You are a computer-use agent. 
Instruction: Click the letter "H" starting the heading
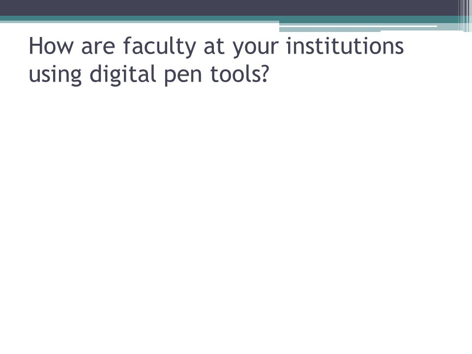pos(35,46)
